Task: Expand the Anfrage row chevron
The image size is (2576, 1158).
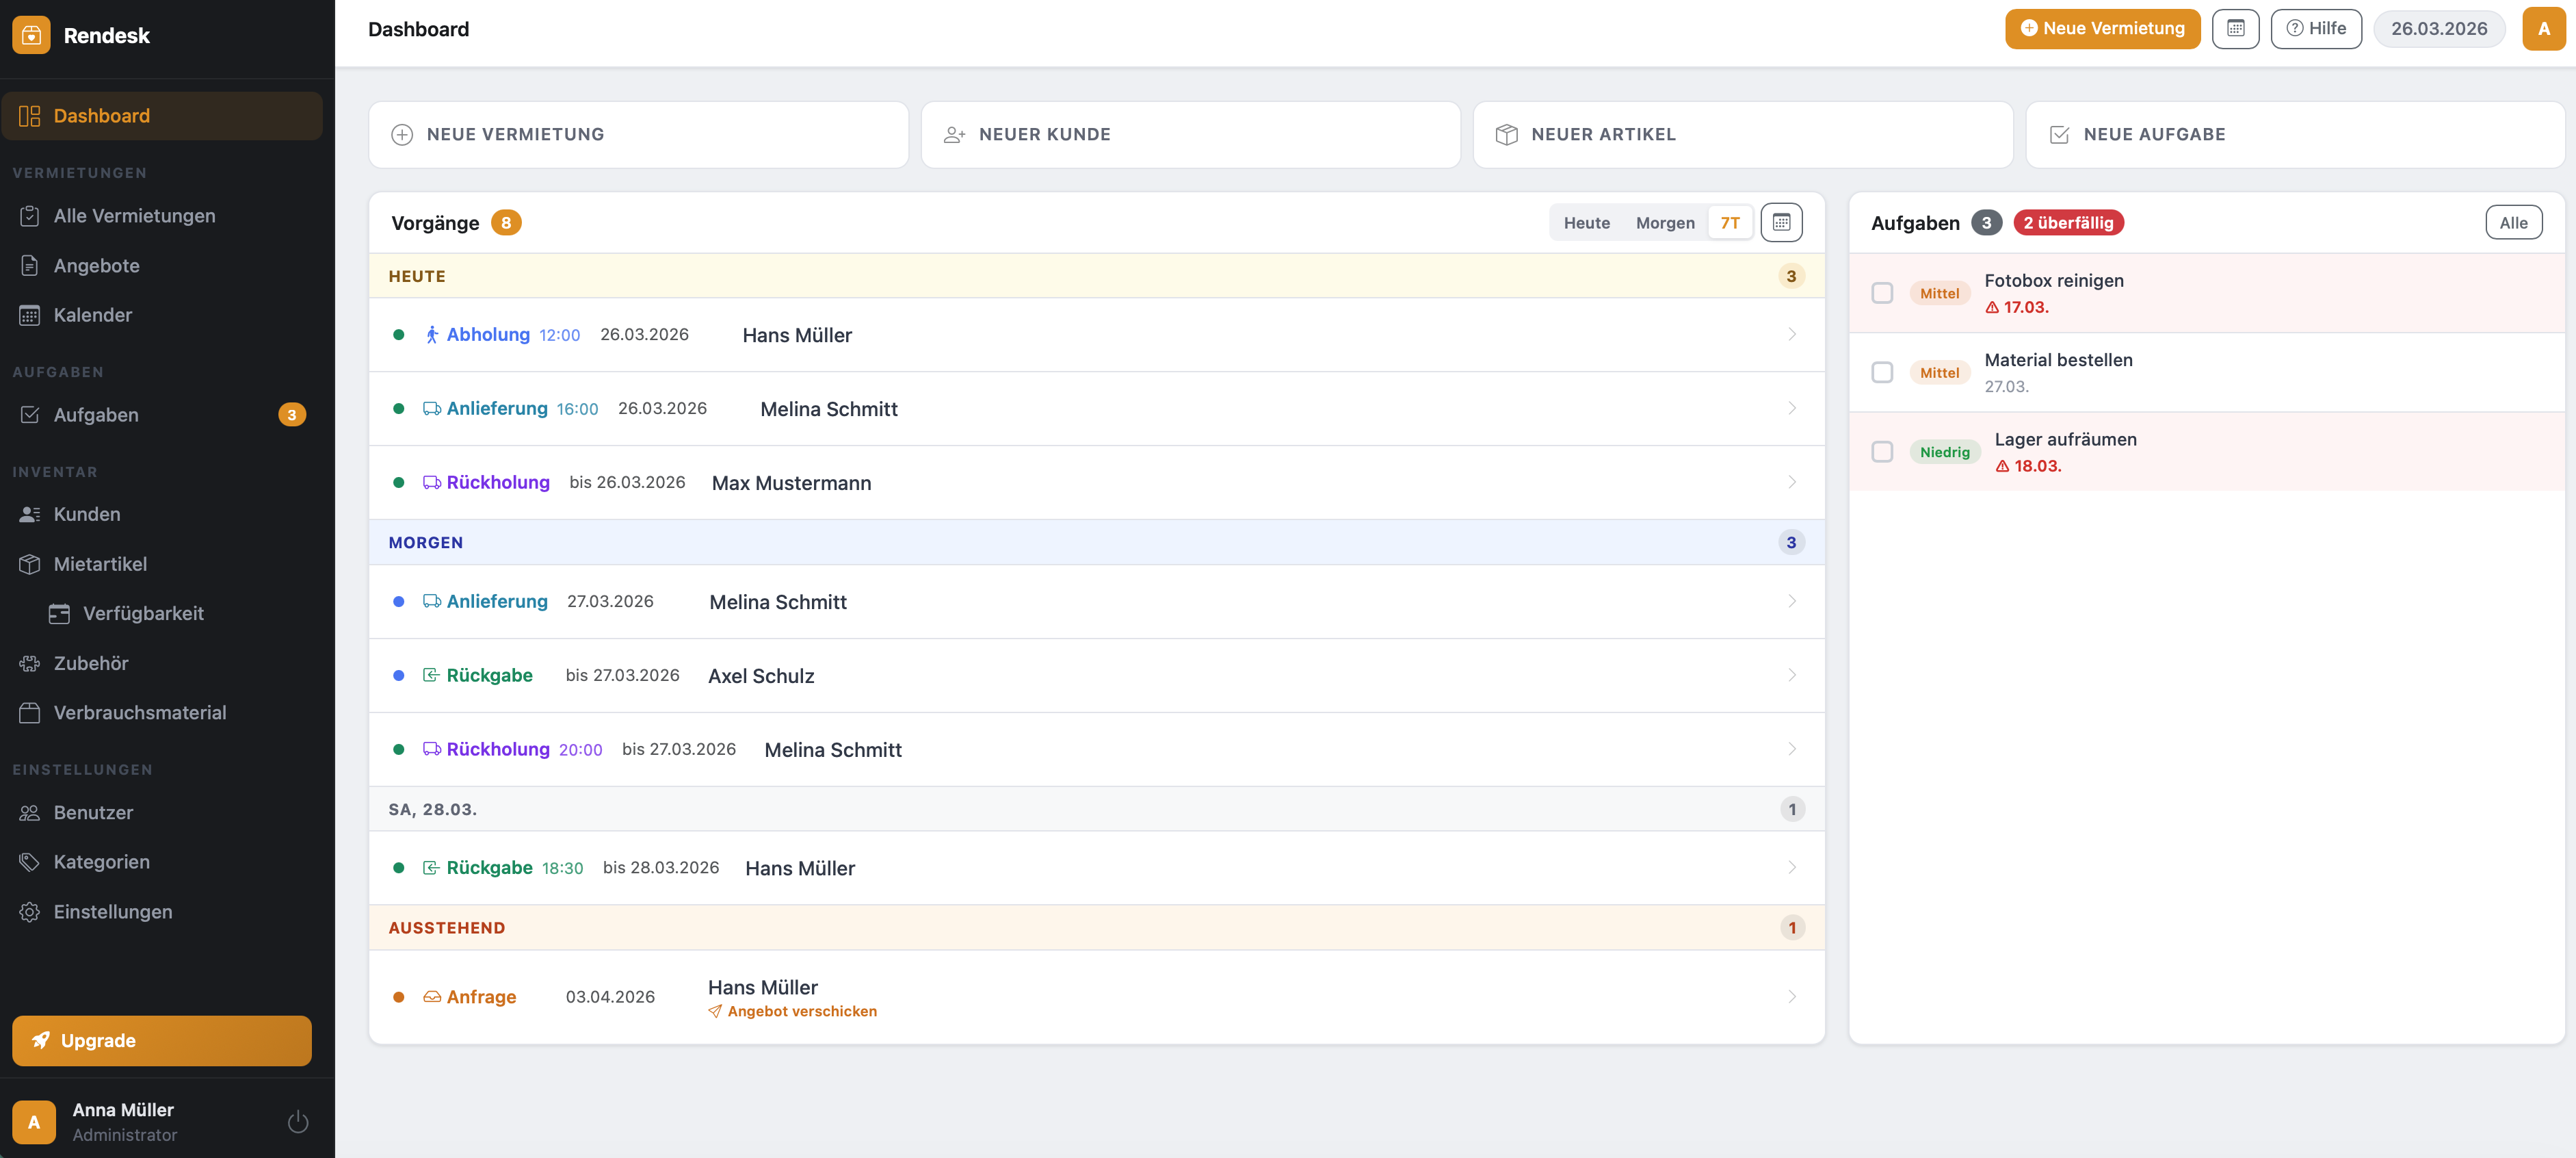Action: point(1791,997)
